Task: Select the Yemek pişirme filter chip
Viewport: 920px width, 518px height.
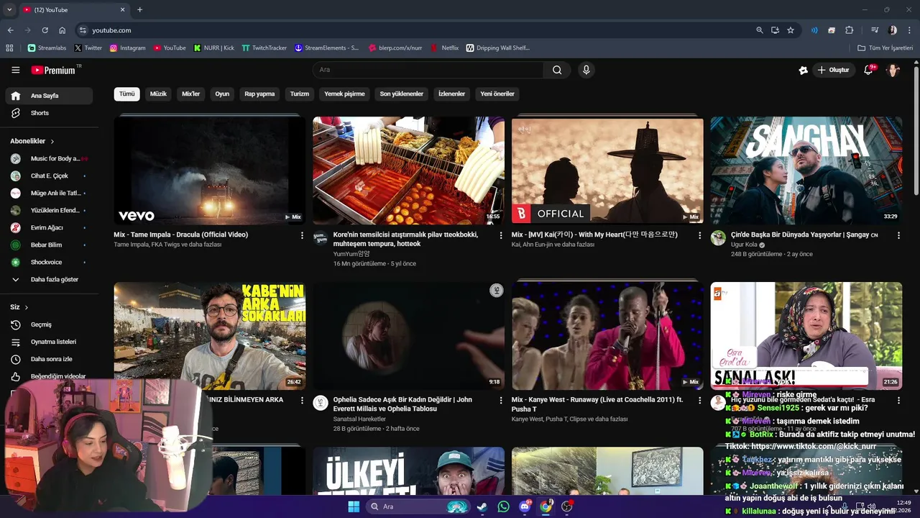Action: 344,94
